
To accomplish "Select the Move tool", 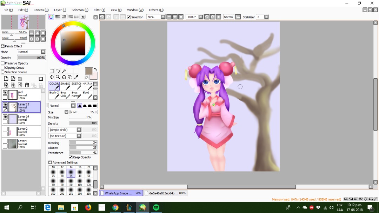I will coord(52,77).
